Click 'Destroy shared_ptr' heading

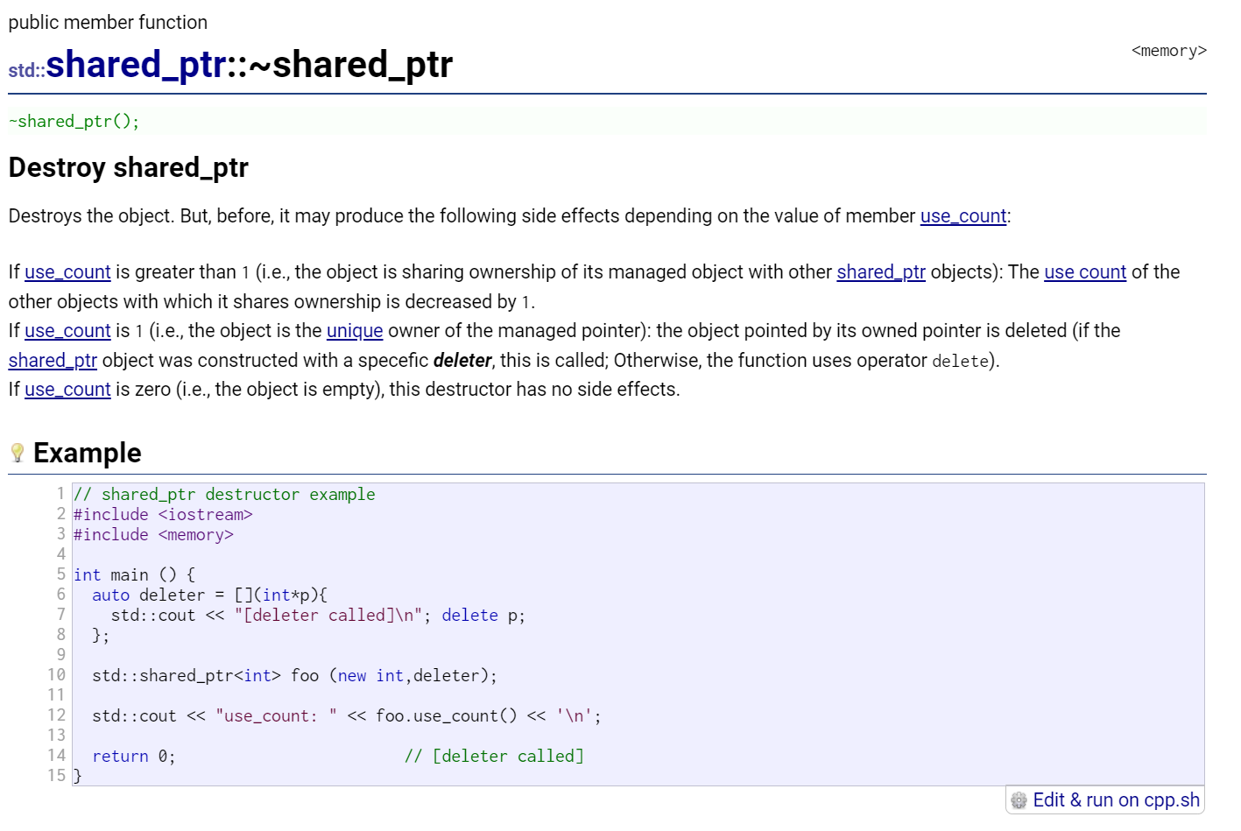tap(129, 167)
